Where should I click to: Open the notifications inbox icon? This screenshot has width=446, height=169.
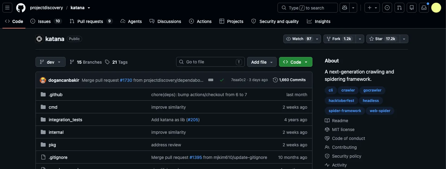424,8
